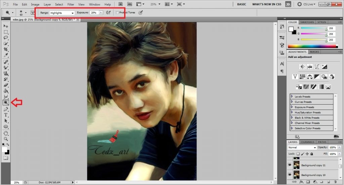Click the Exposure percentage input field

[x=94, y=13]
